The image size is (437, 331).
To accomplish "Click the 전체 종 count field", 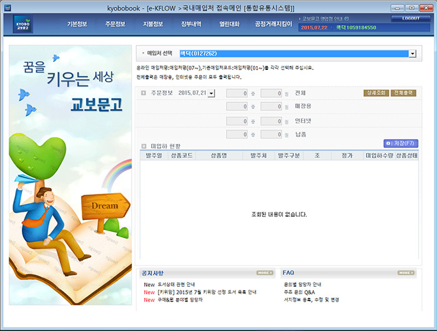I will (x=237, y=94).
